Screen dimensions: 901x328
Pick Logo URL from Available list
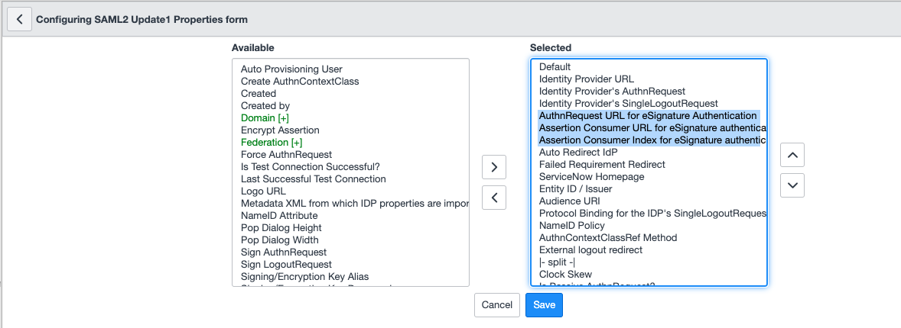click(263, 191)
